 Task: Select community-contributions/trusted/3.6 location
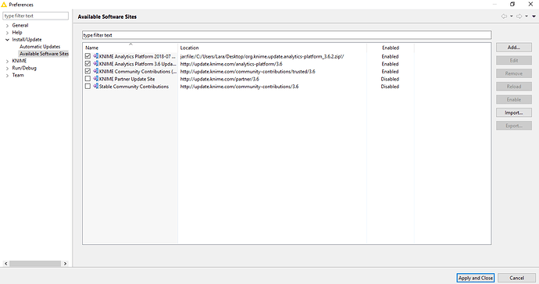click(248, 72)
